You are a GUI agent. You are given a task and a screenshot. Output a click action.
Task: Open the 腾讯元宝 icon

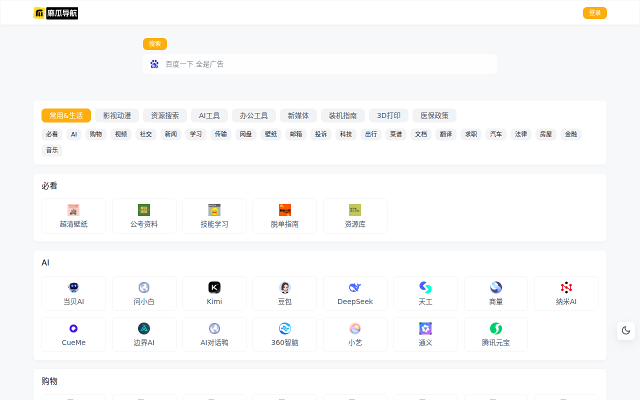[496, 328]
